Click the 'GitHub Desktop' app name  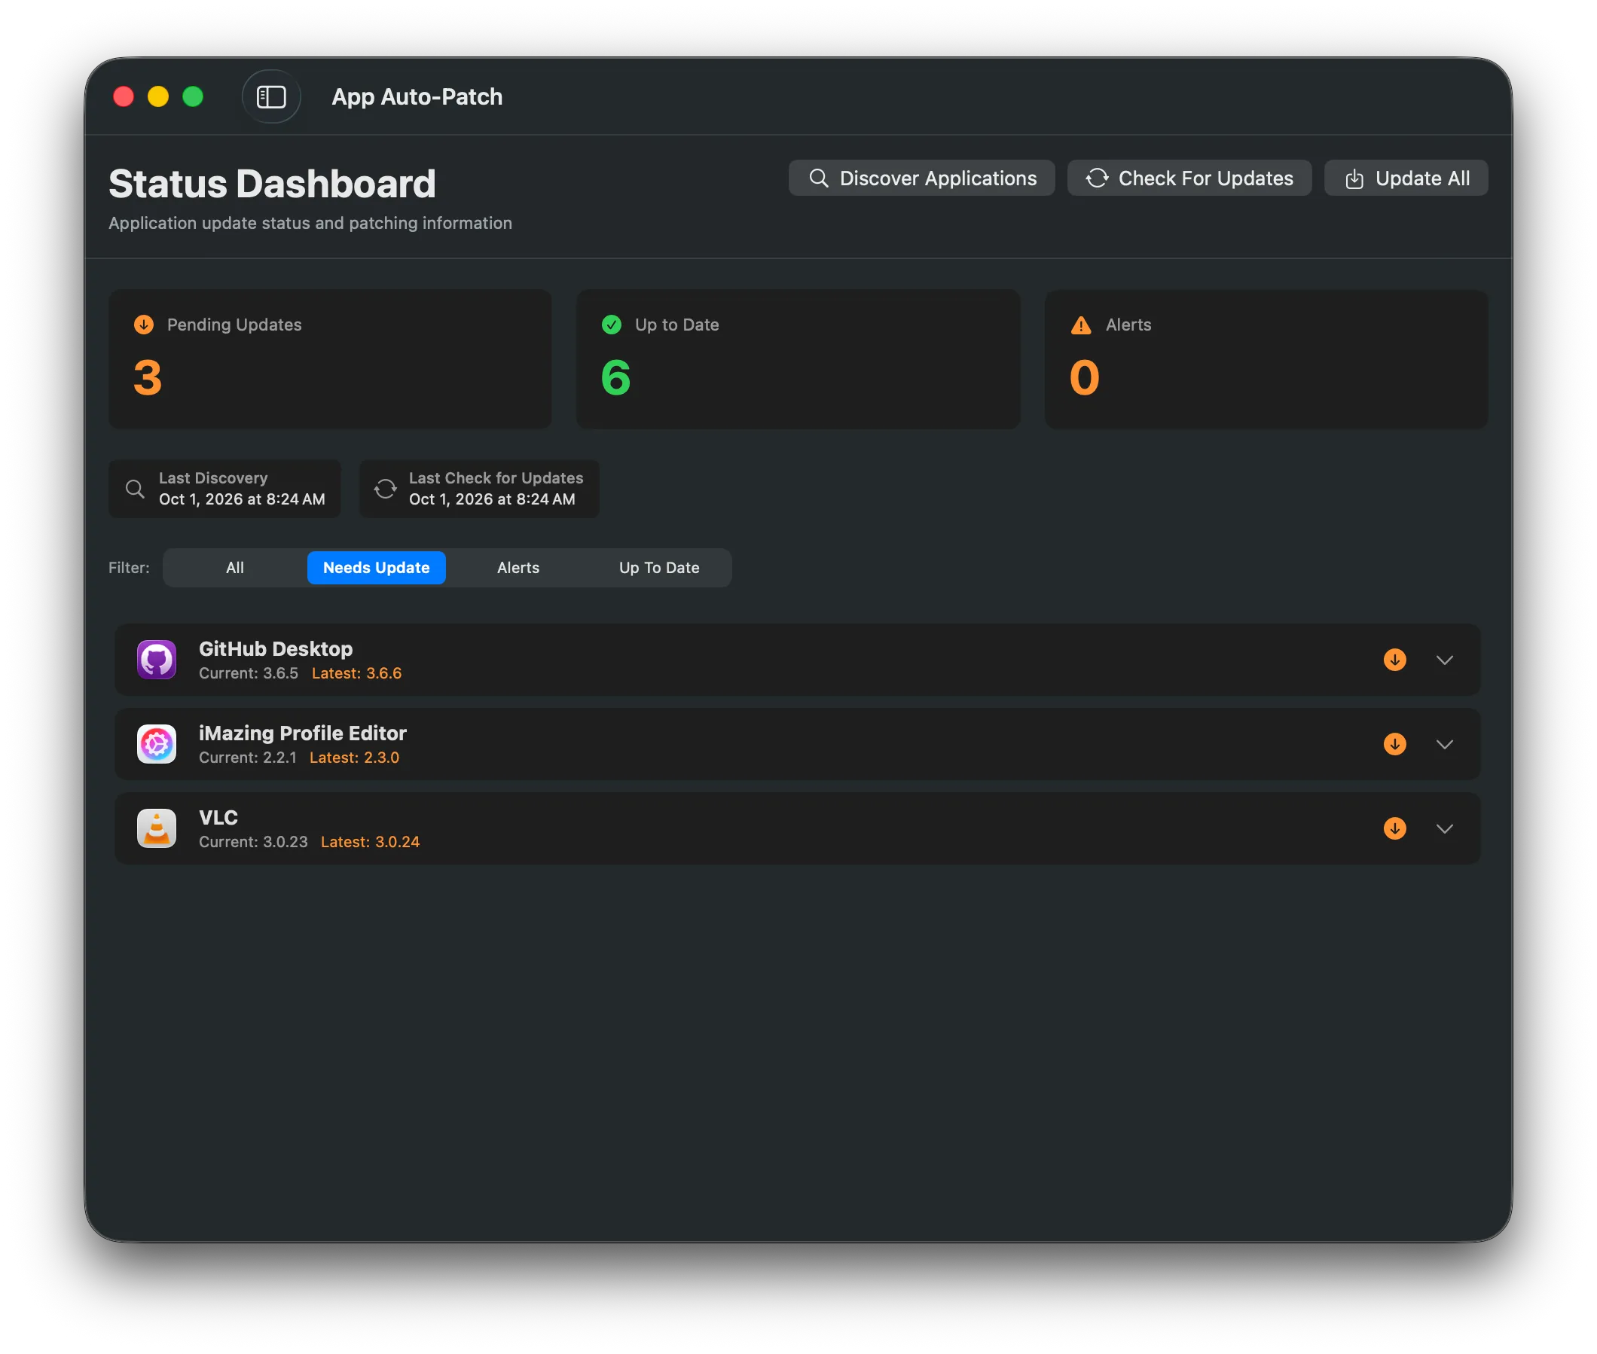(x=276, y=649)
